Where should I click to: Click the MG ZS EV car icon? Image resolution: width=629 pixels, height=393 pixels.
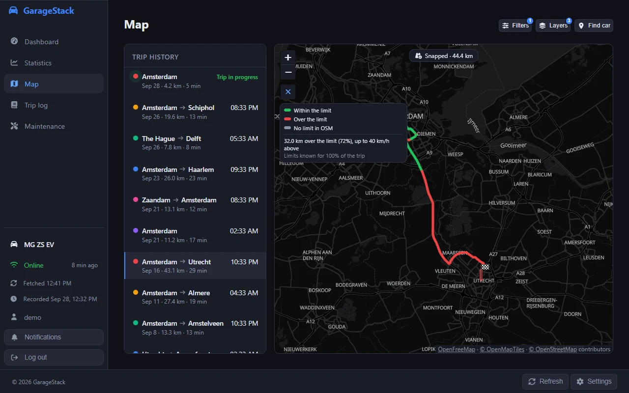coord(14,245)
